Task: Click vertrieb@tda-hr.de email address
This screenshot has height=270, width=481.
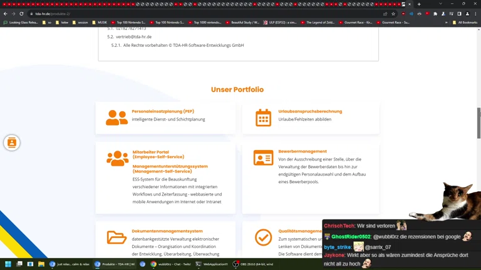Action: [134, 37]
